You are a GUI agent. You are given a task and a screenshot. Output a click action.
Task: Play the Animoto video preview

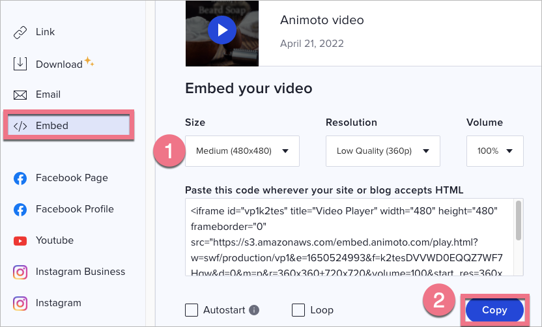point(222,29)
